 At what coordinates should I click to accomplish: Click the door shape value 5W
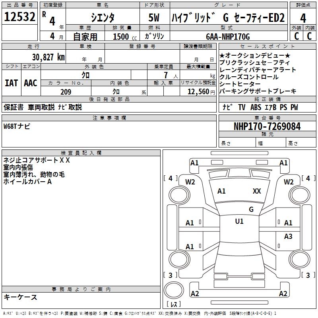pyautogui.click(x=154, y=17)
